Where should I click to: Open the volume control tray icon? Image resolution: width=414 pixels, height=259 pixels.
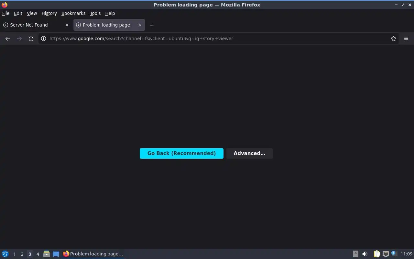tap(365, 254)
